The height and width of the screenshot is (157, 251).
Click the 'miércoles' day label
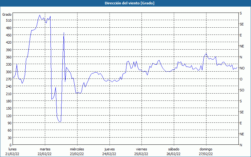coord(77,149)
